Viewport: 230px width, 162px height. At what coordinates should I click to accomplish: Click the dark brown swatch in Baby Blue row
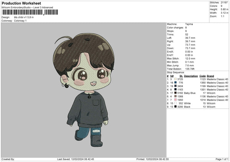(x=175, y=93)
